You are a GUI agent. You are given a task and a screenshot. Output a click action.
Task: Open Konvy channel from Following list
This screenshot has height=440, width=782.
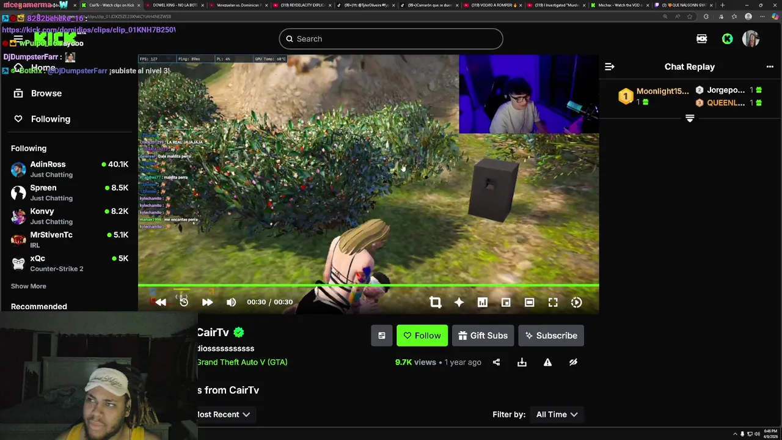pyautogui.click(x=70, y=216)
